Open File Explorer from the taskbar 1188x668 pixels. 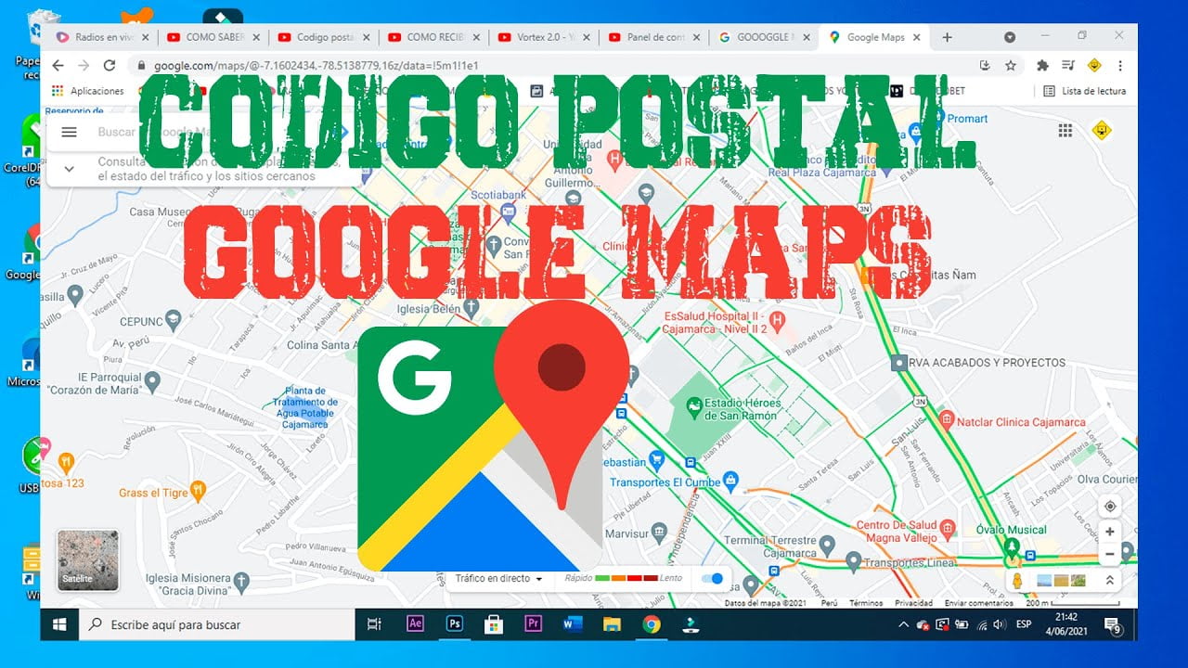tap(611, 624)
